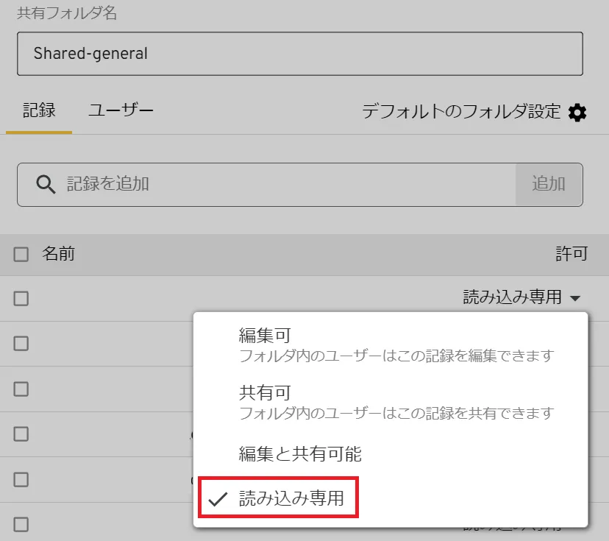Check the first record row checkbox
609x541 pixels.
click(21, 298)
